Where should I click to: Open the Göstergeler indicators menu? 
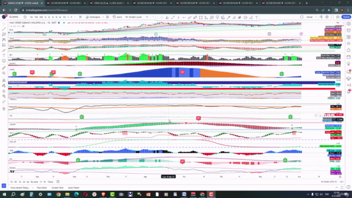coord(93,17)
